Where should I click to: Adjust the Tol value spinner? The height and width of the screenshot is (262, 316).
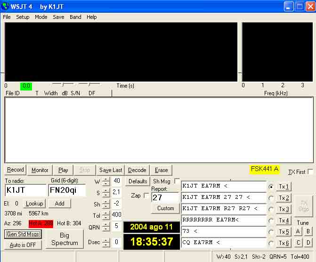coord(105,216)
